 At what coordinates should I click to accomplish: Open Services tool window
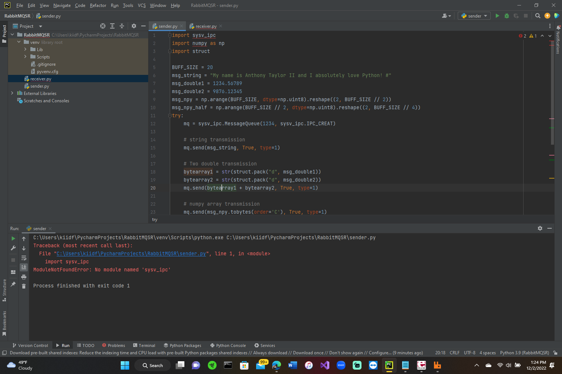[x=265, y=345]
